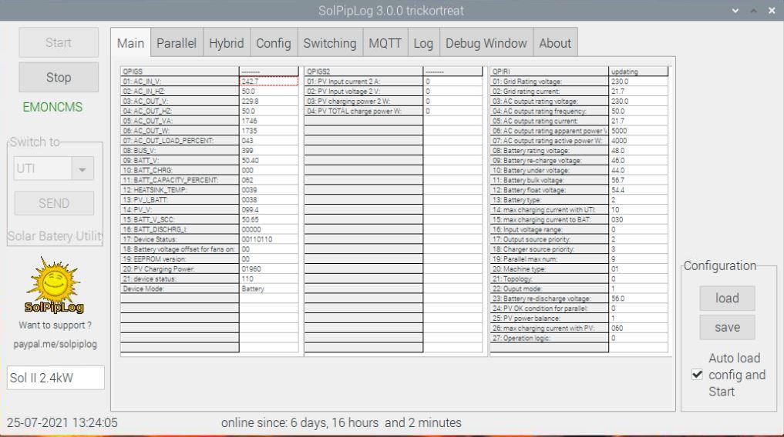Switch to the Main tab

[130, 43]
